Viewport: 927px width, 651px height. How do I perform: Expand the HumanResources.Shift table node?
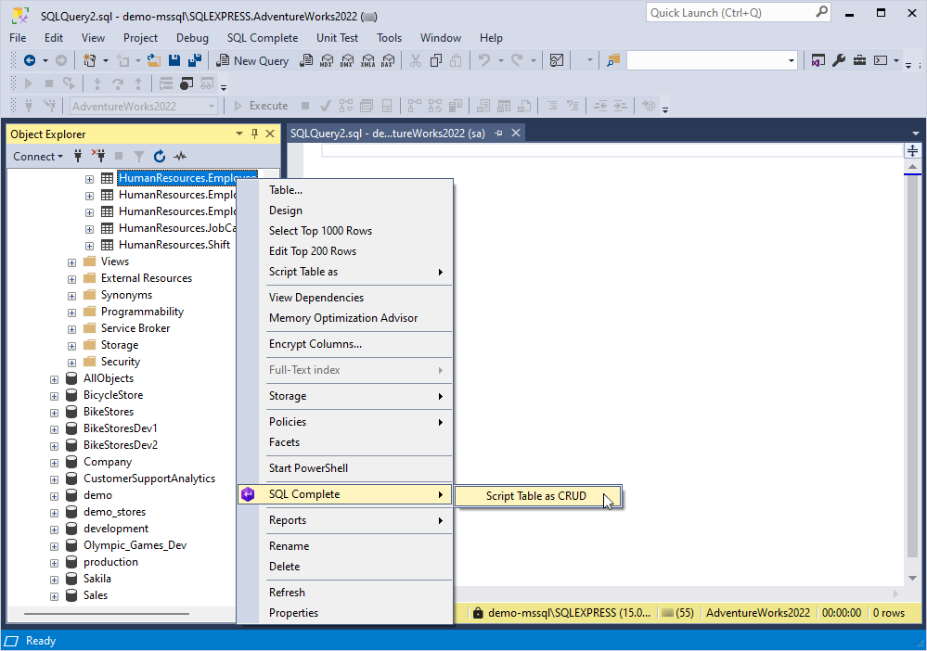(x=89, y=246)
